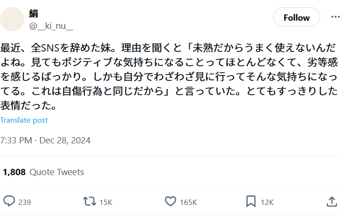
Task: Like the post with the heart icon
Action: pos(170,202)
